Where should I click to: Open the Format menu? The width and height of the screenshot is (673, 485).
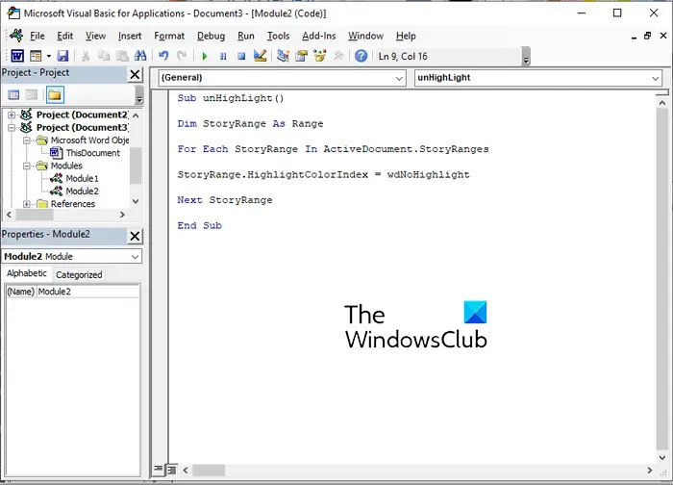tap(169, 36)
